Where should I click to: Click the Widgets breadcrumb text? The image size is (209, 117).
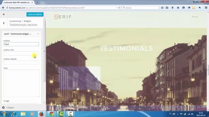click(27, 21)
